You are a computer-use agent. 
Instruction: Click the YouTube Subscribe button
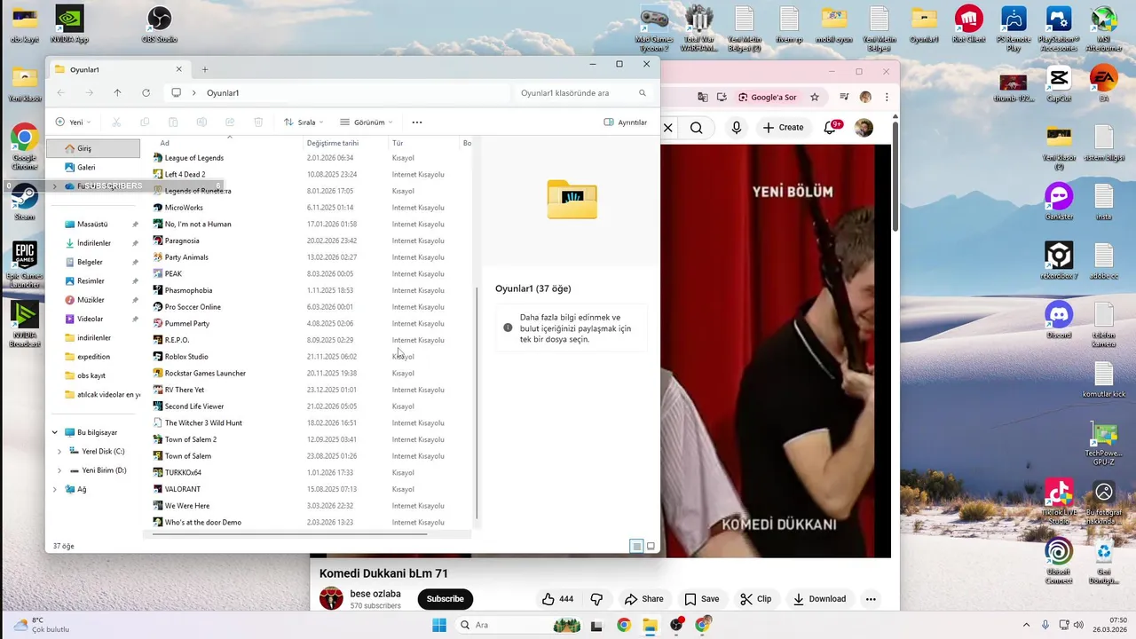point(445,599)
